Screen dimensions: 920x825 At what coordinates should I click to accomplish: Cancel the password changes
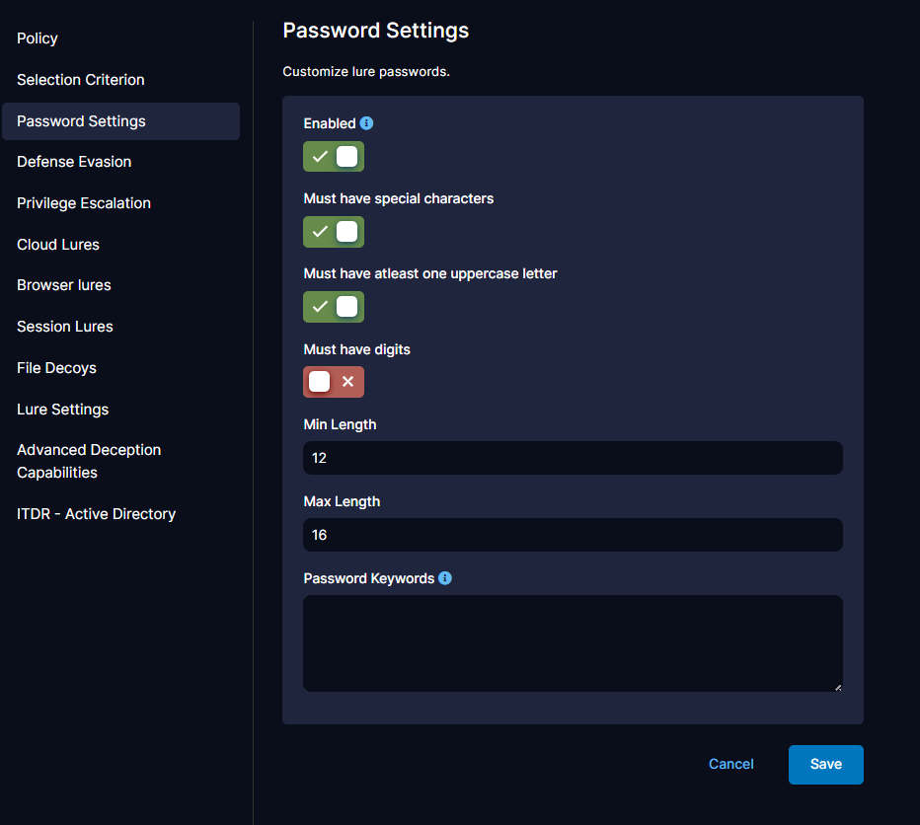[730, 764]
